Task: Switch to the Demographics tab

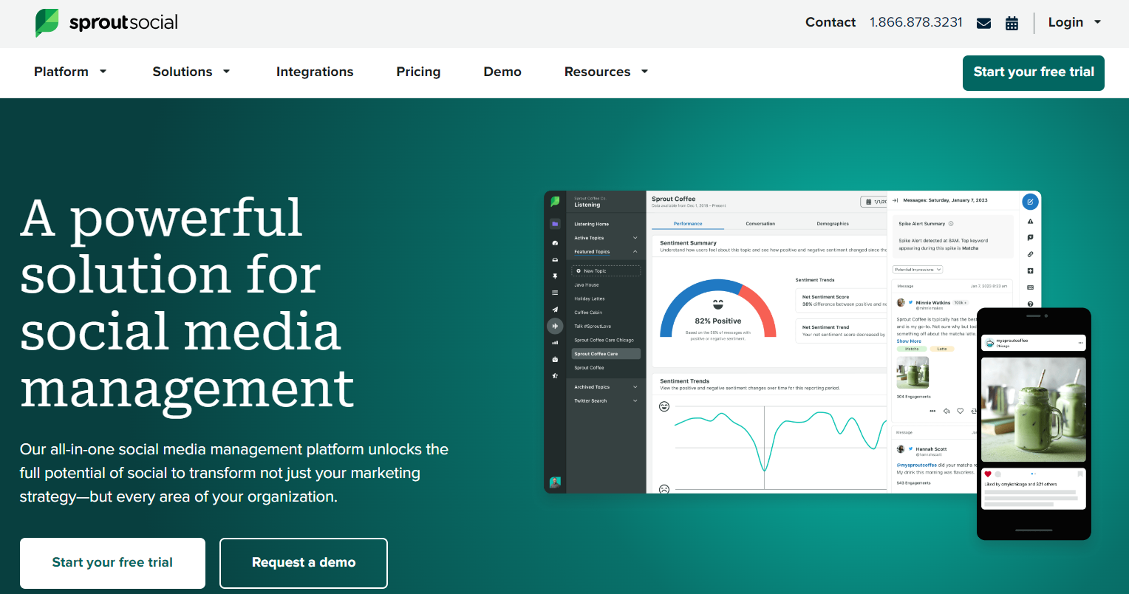Action: click(x=833, y=224)
